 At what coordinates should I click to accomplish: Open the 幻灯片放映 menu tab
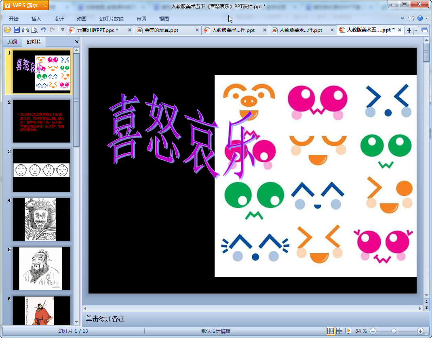[x=112, y=19]
